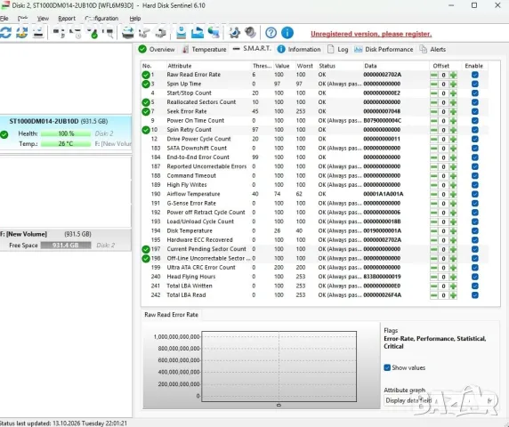Image resolution: width=509 pixels, height=427 pixels.
Task: Open the File menu
Action: pos(4,19)
